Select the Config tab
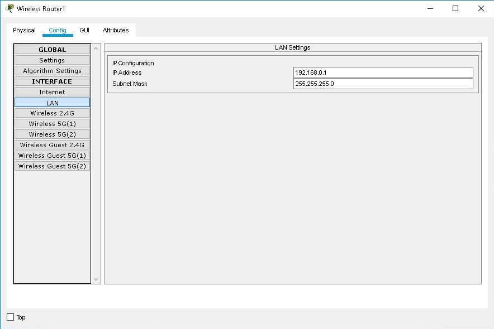494x329 pixels. click(x=58, y=30)
